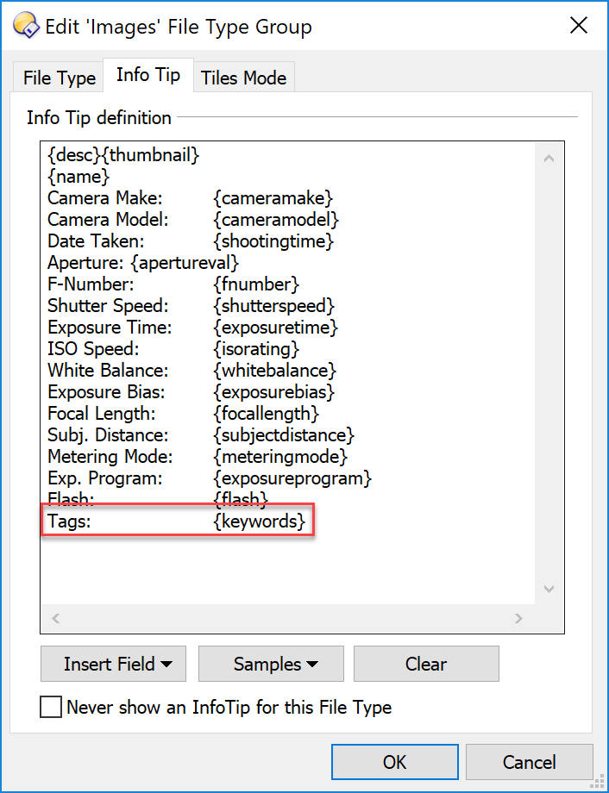Place cursor in the Tags keywords line
This screenshot has height=793, width=609.
[177, 521]
